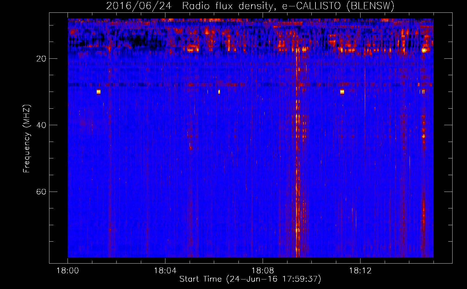Click the 40 frequency tick label

point(41,125)
